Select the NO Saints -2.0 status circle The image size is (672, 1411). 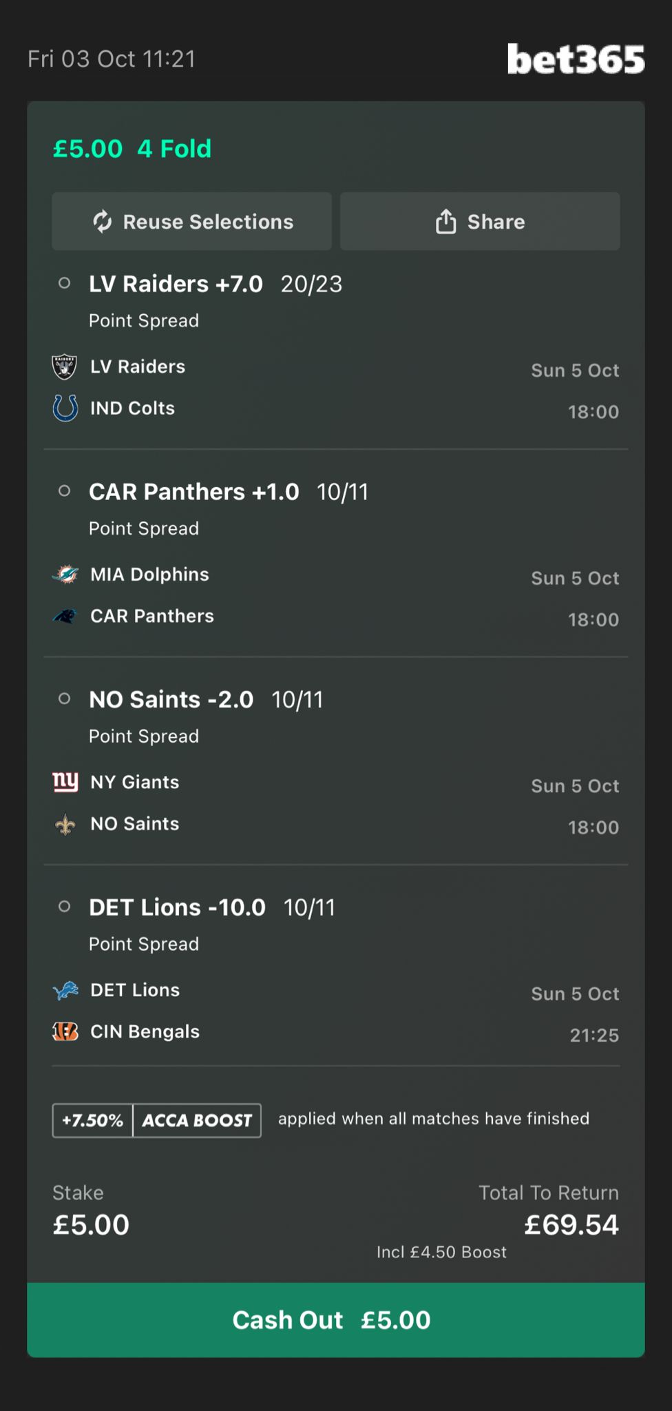click(65, 699)
